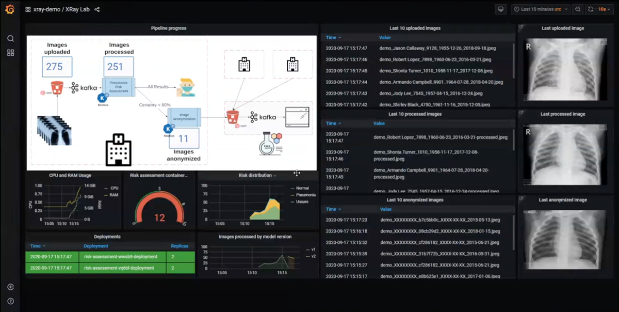Click the demo_Jason Callaway_9128 jpeg entry
Viewport: 619px width, 312px height.
(437, 48)
